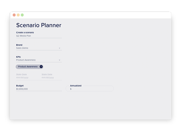Click the KPIs field showing Product Awareness
The width and height of the screenshot is (181, 136).
pyautogui.click(x=26, y=60)
